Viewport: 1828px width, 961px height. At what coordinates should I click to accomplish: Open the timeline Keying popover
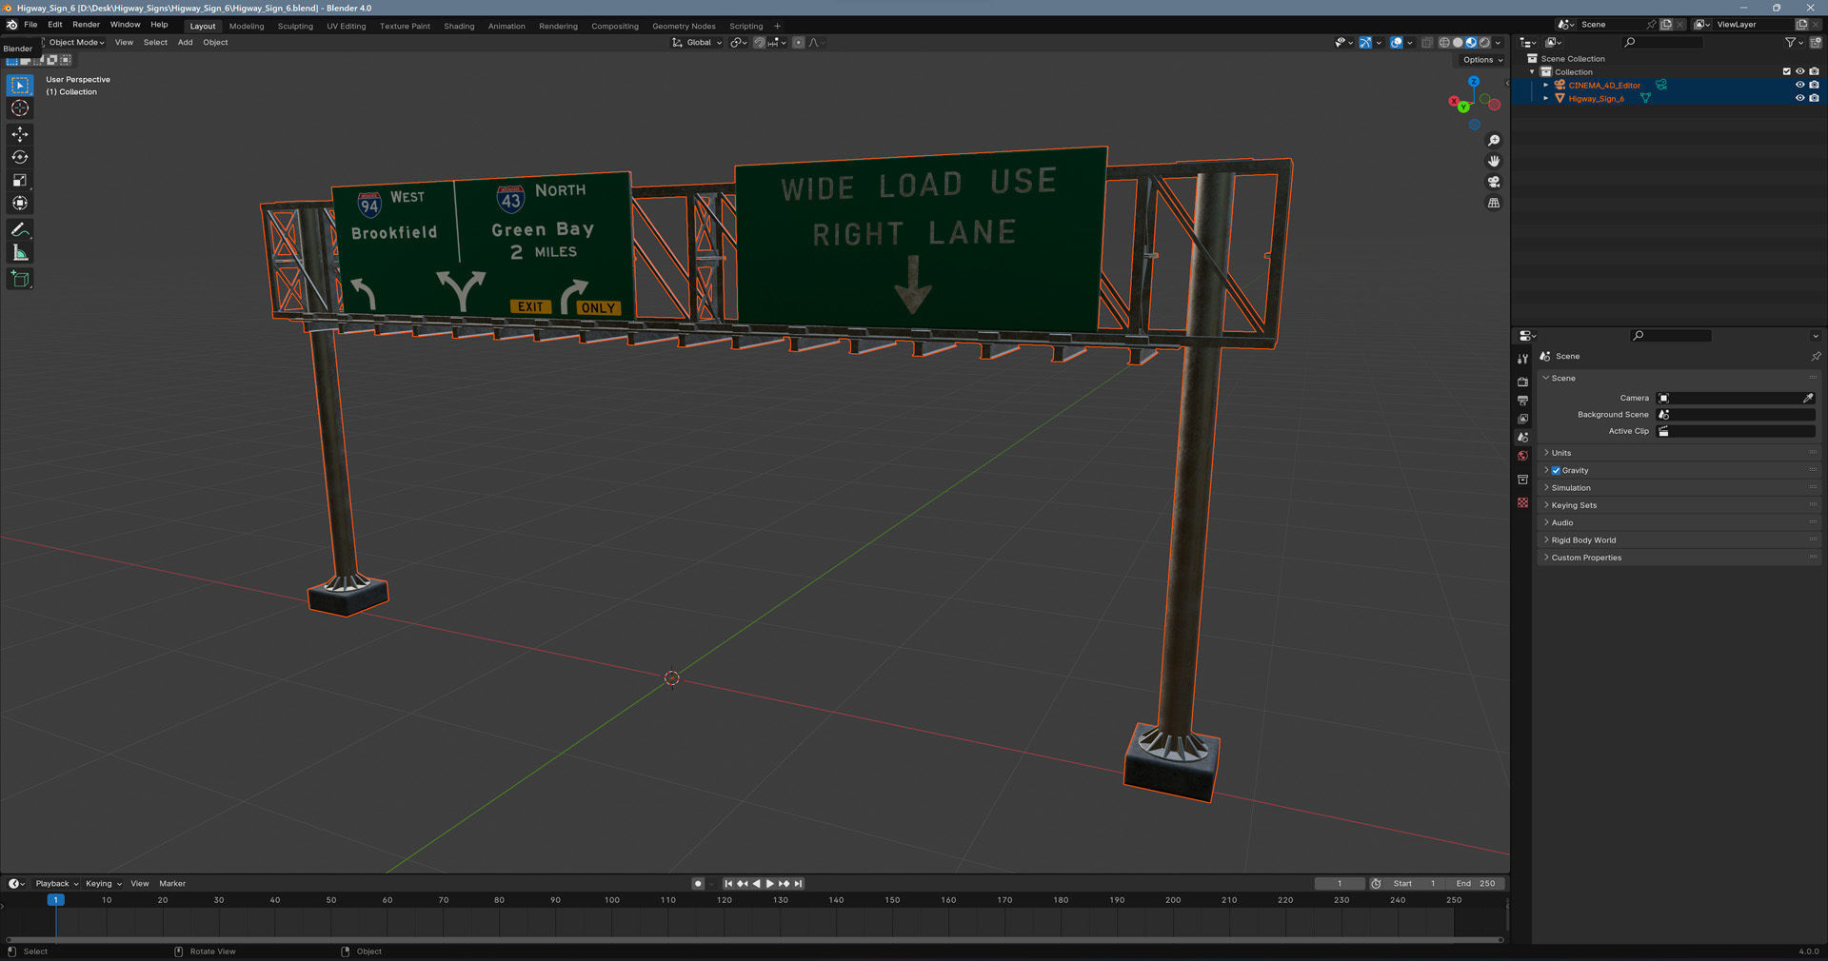[x=103, y=884]
